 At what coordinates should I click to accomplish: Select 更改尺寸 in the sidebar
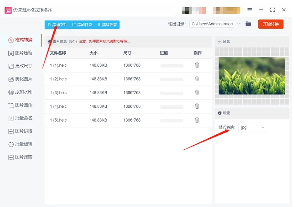tap(21, 66)
